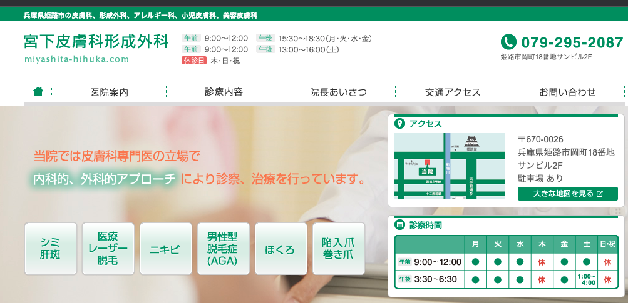Click the phone icon beside 079-295-2087
Image resolution: width=628 pixels, height=303 pixels.
tap(508, 42)
